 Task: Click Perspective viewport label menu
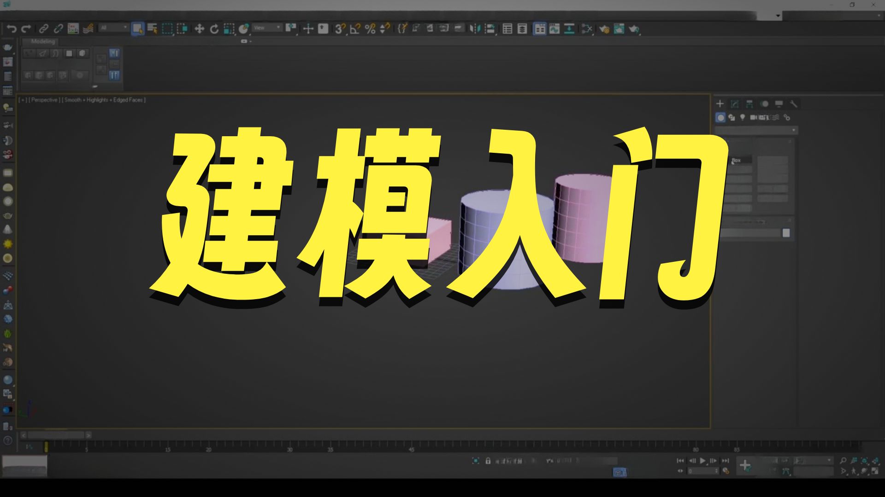tap(45, 100)
